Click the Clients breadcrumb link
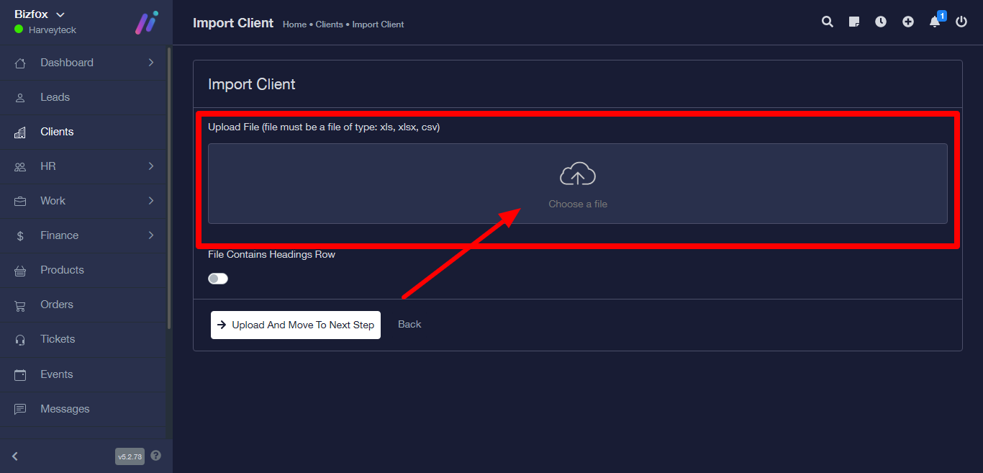The height and width of the screenshot is (473, 983). coord(329,24)
